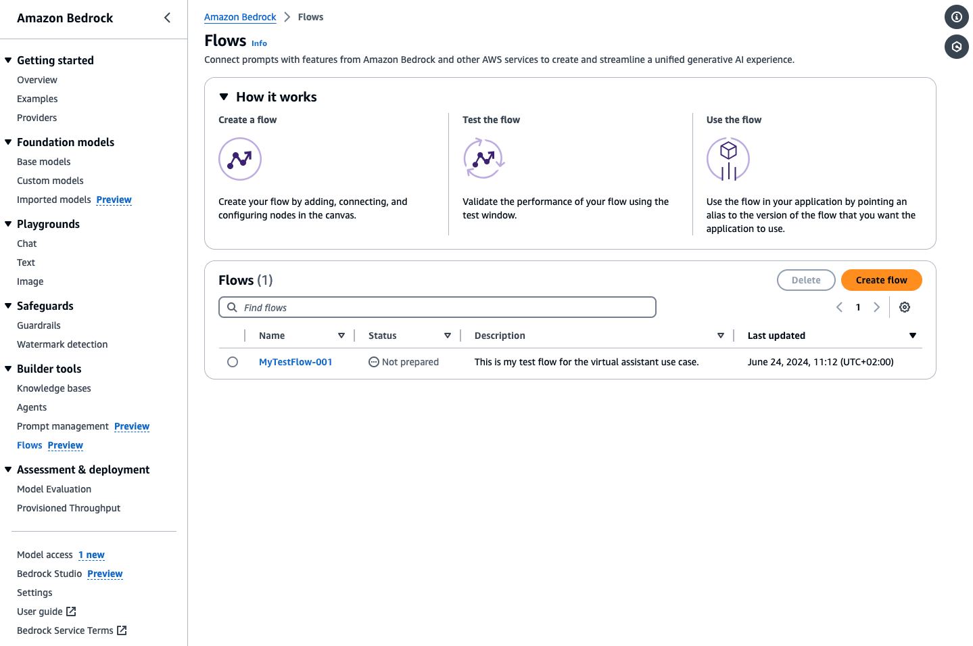Viewport: 973px width, 646px height.
Task: Click the Use the flow illustration icon
Action: 728,159
